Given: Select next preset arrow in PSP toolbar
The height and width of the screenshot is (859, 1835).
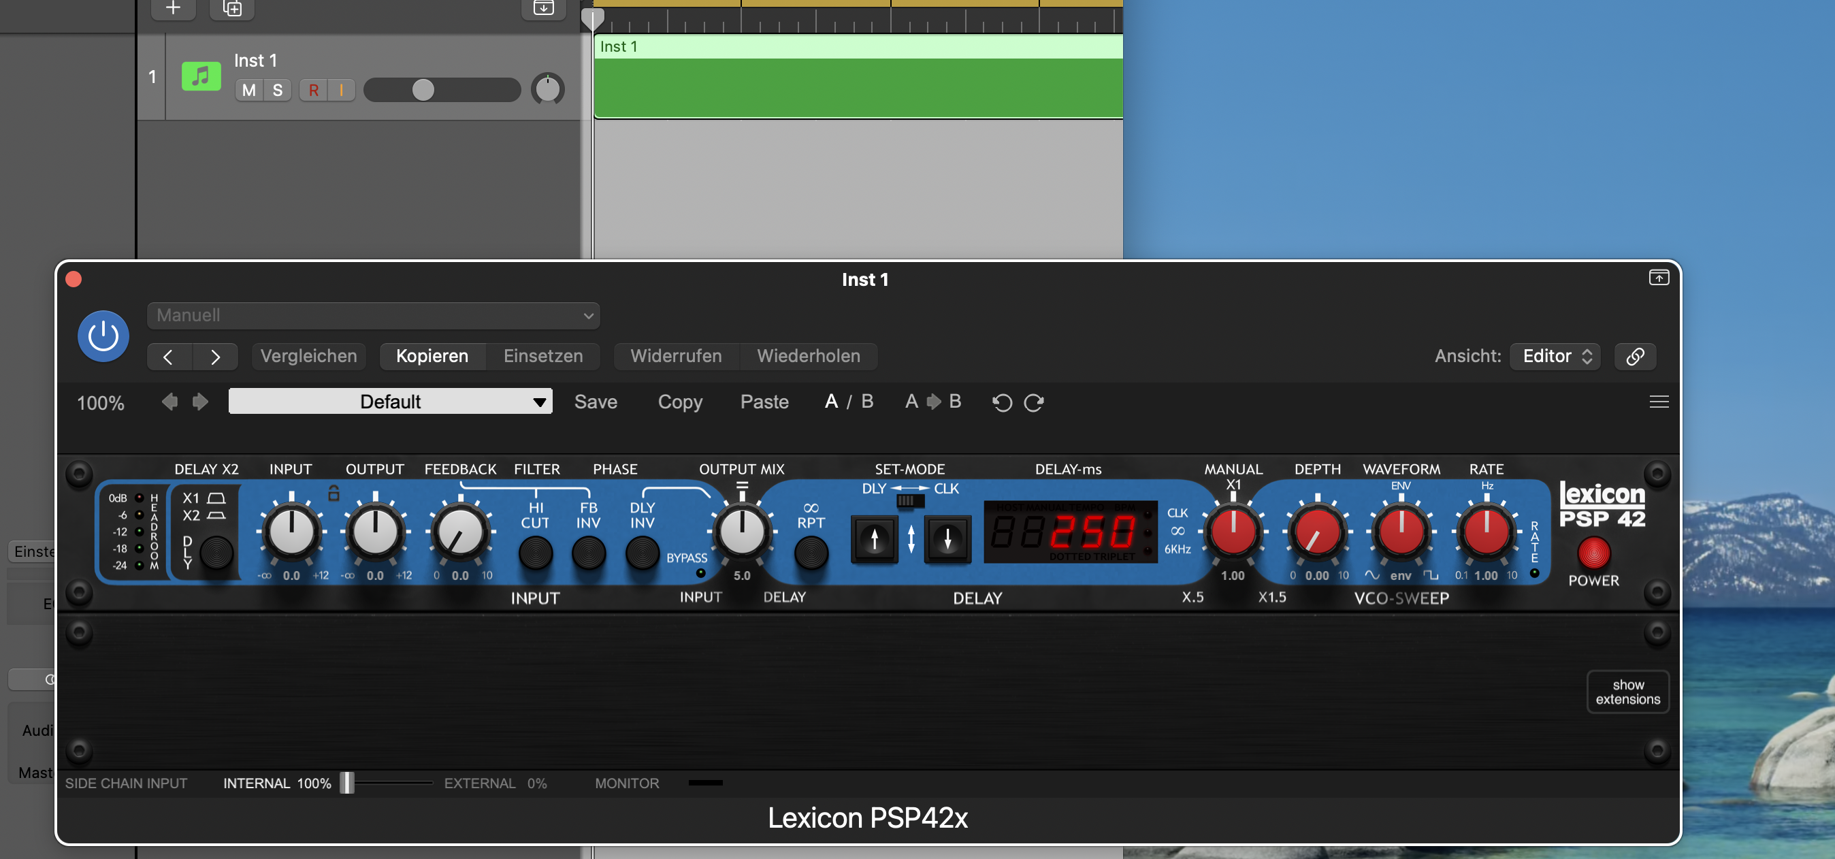Looking at the screenshot, I should pyautogui.click(x=200, y=402).
